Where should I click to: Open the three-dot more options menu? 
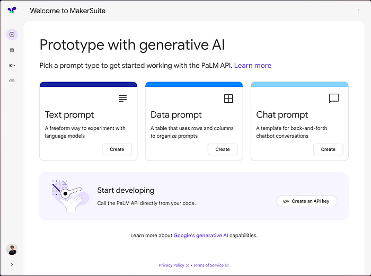pyautogui.click(x=358, y=11)
